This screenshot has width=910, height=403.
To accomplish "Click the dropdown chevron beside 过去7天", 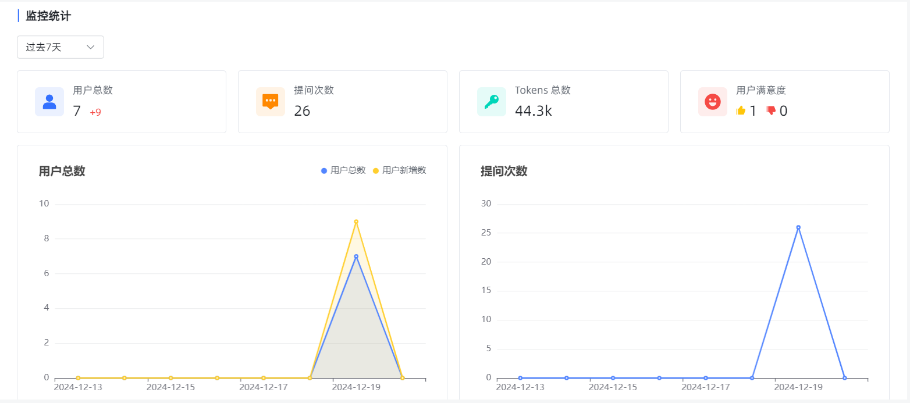I will (91, 47).
